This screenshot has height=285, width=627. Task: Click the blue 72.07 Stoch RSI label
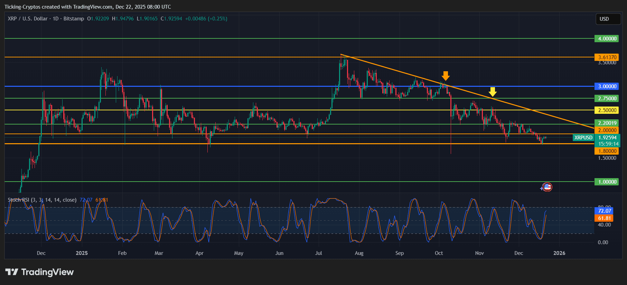click(x=604, y=211)
